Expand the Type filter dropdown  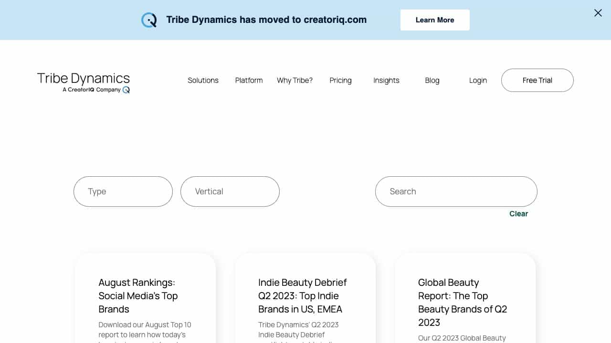coord(123,192)
